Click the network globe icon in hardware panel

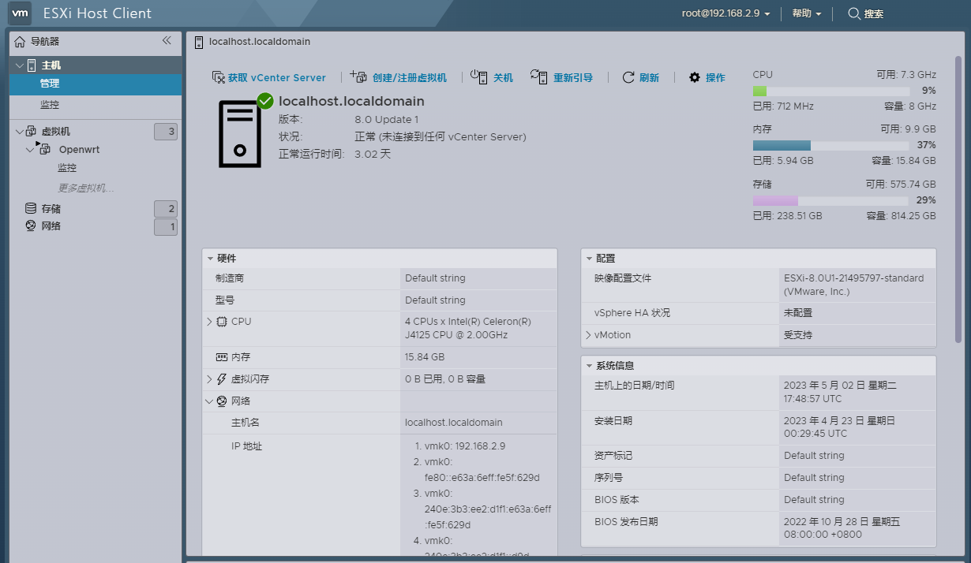pos(222,401)
